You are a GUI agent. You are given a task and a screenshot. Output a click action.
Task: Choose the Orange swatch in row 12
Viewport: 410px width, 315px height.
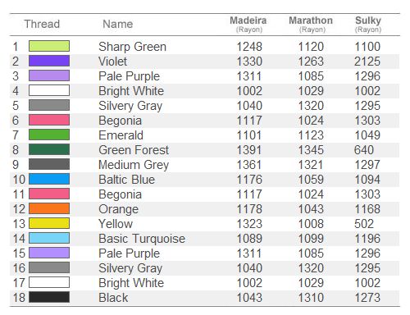49,208
